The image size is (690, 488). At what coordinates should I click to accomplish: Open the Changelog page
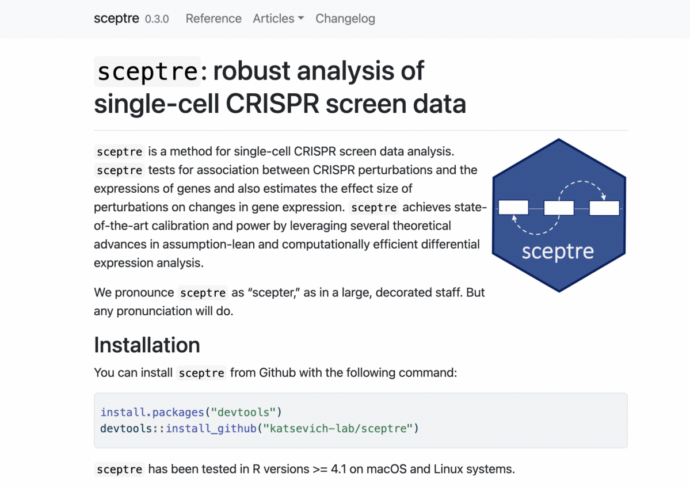pos(345,18)
